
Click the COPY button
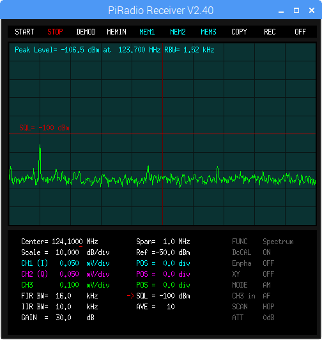tap(239, 32)
